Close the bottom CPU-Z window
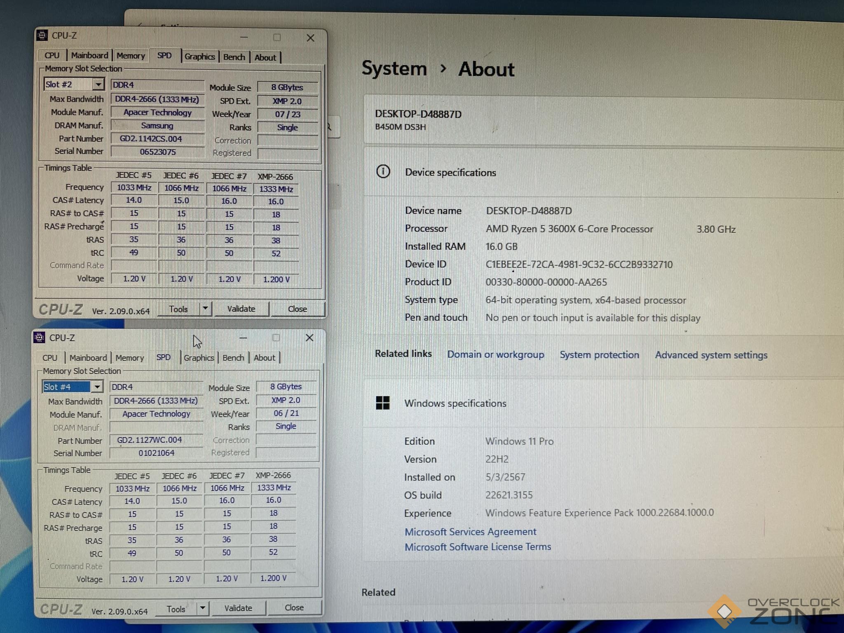This screenshot has width=844, height=633. [309, 338]
